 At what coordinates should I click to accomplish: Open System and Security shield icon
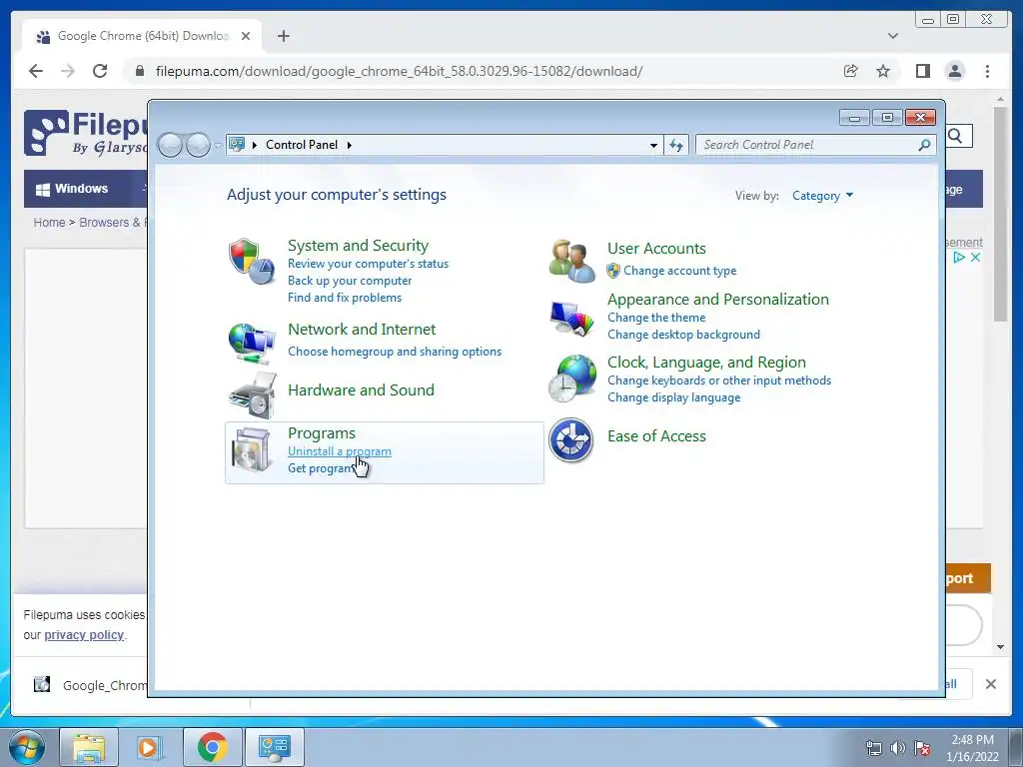point(252,261)
